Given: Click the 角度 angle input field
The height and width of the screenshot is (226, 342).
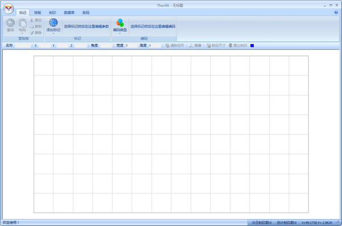Looking at the screenshot, I should (x=106, y=46).
